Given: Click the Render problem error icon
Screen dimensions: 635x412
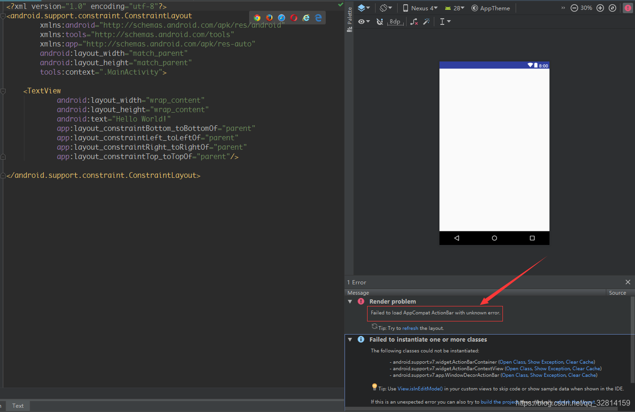Looking at the screenshot, I should click(x=361, y=301).
